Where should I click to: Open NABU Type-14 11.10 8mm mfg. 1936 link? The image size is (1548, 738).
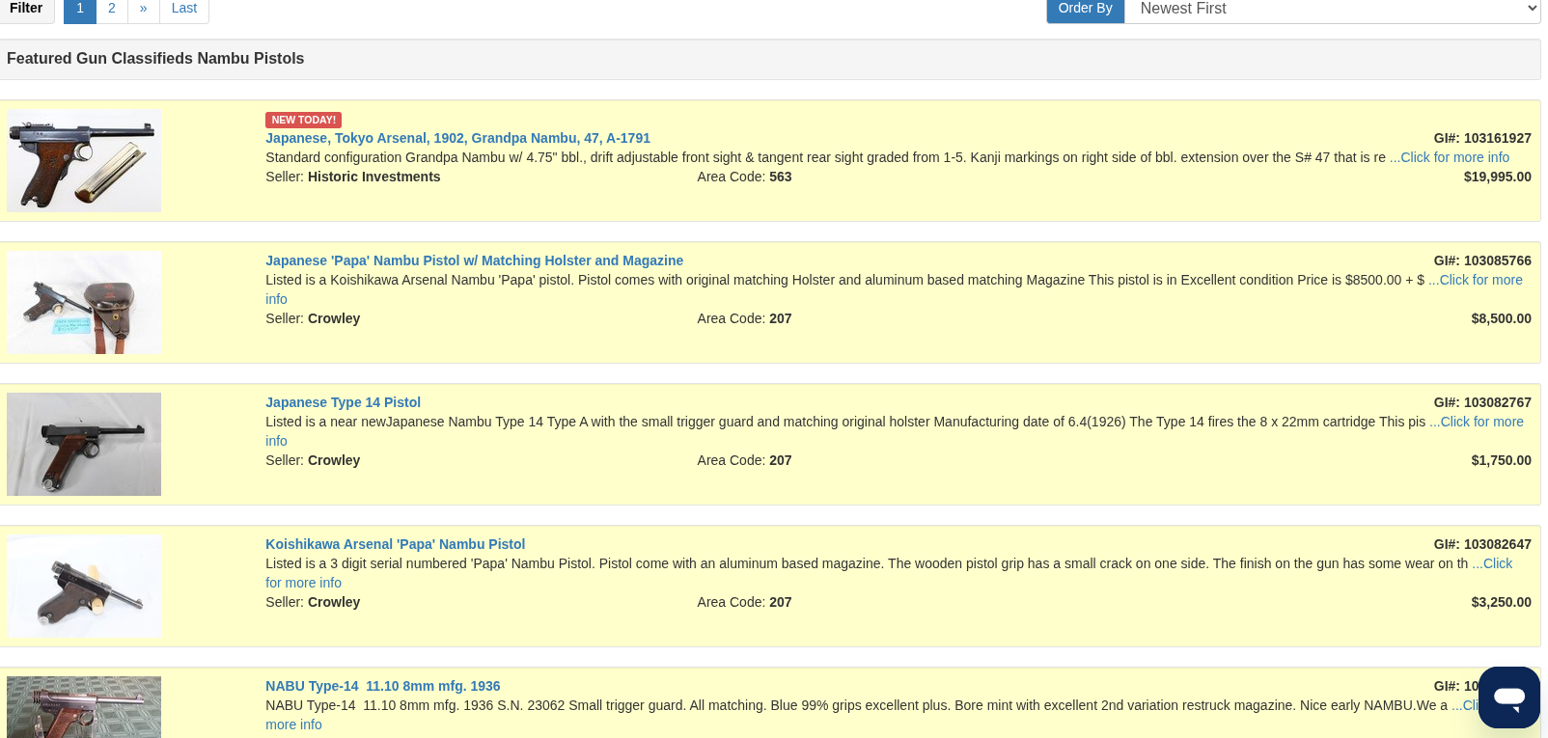[x=382, y=686]
